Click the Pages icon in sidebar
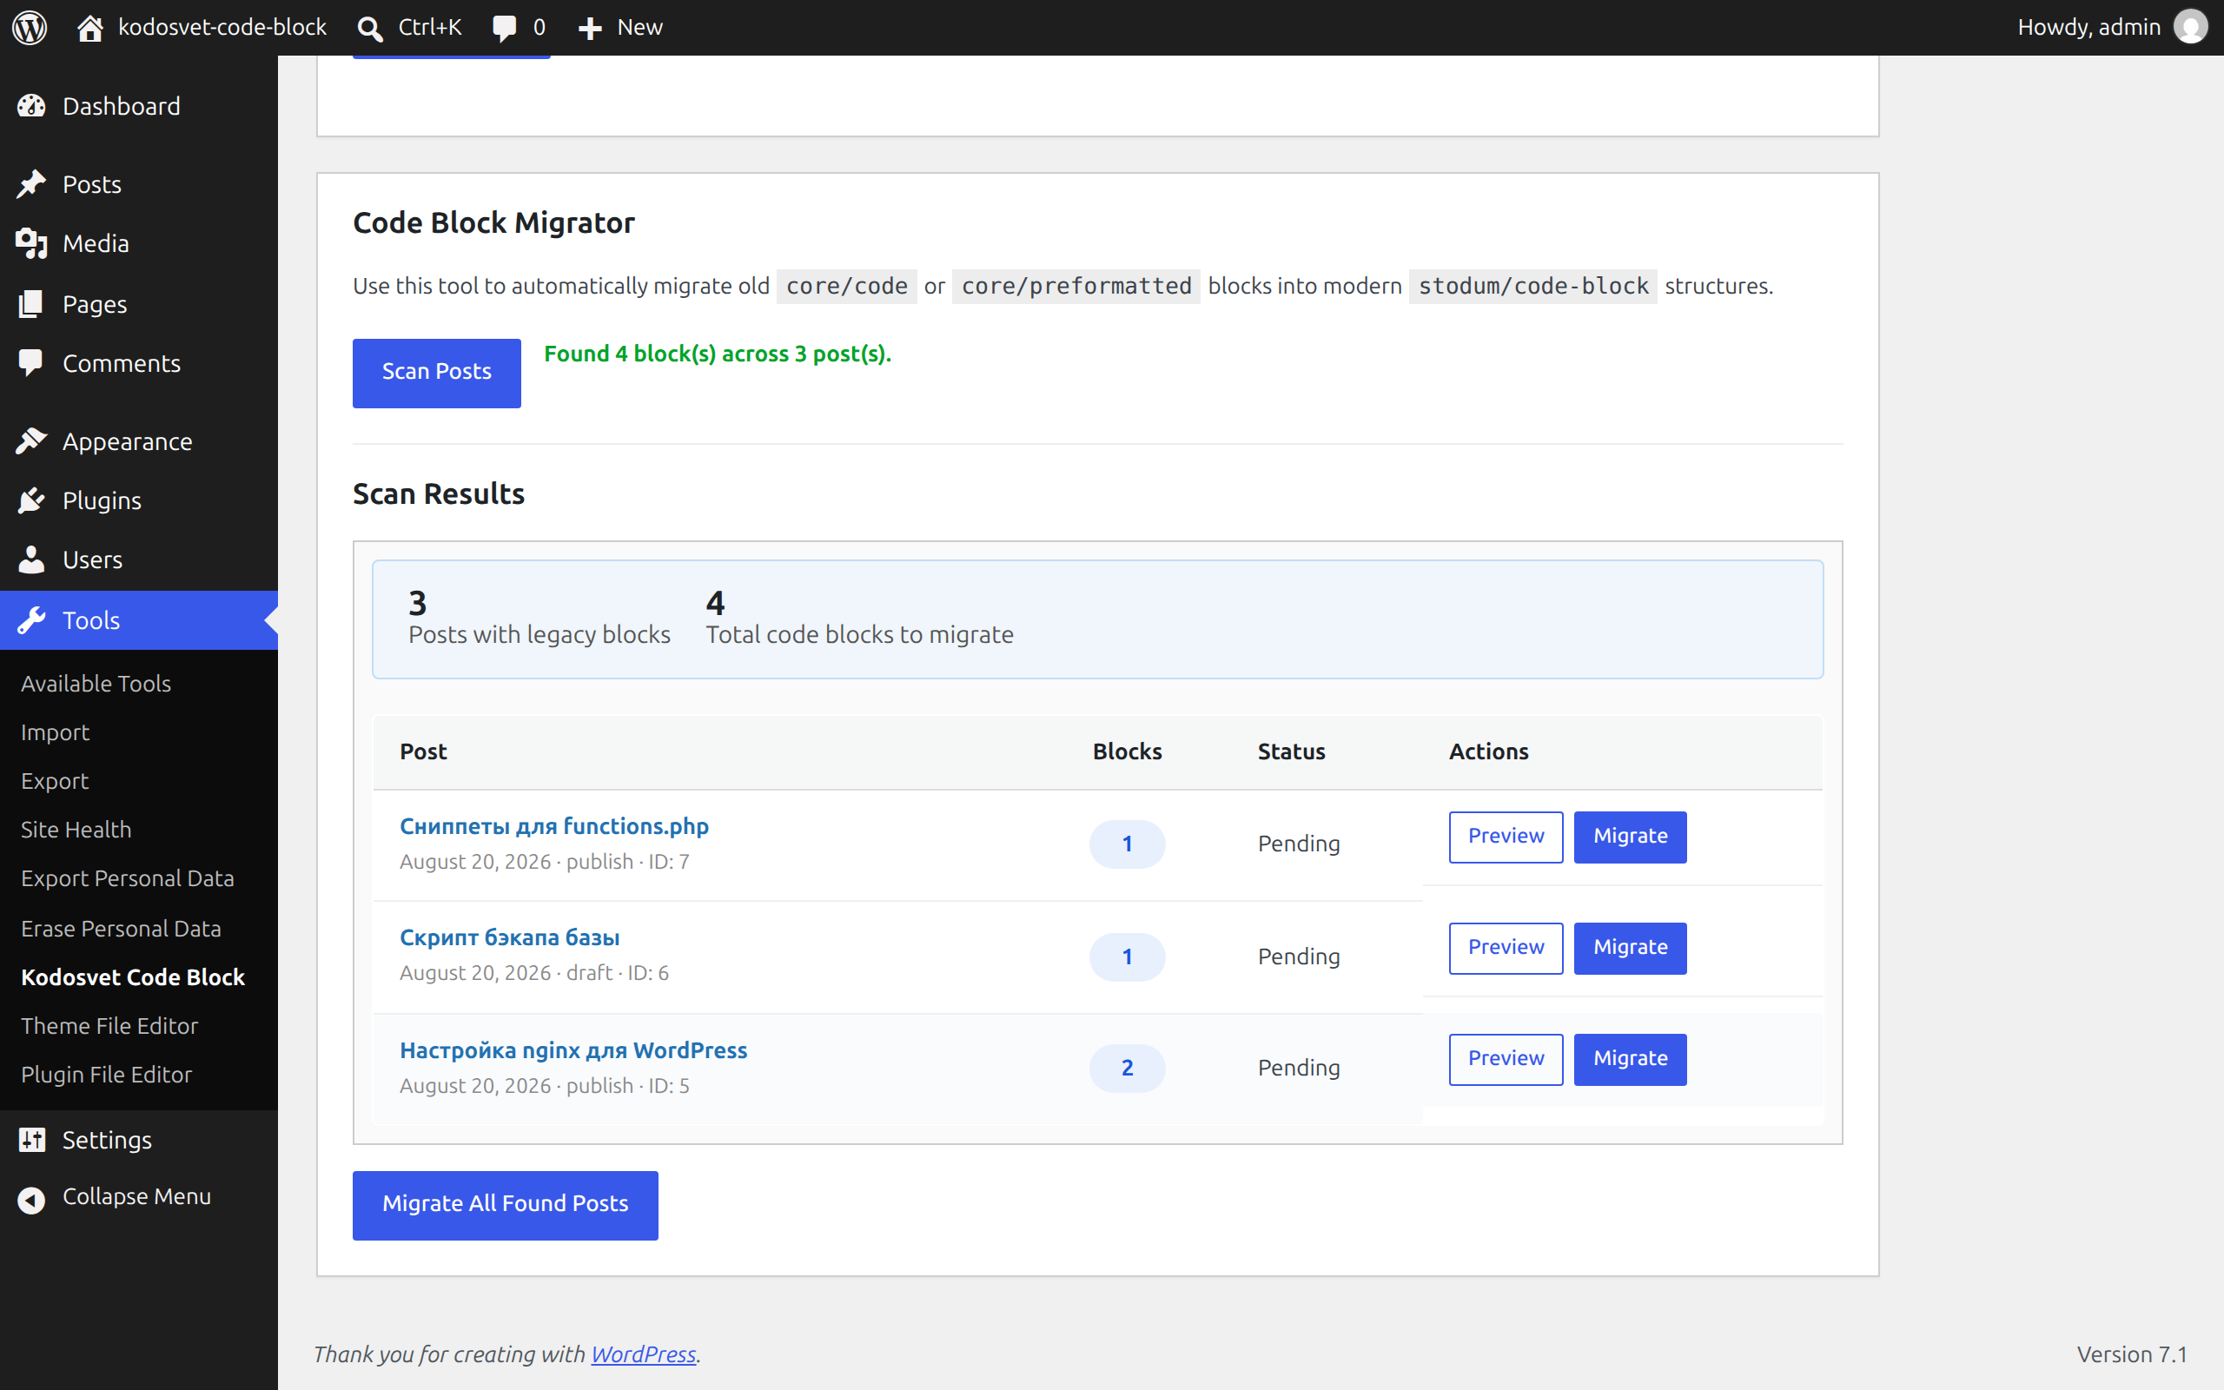Screen dimensions: 2224x1390 point(31,303)
